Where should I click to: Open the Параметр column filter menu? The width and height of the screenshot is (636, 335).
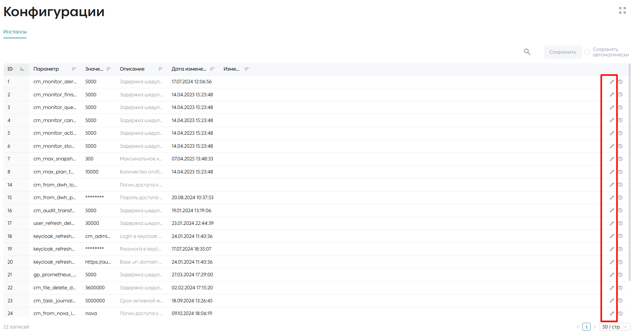click(74, 69)
